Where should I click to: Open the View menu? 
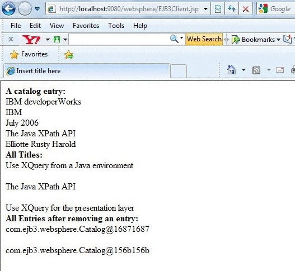(57, 26)
